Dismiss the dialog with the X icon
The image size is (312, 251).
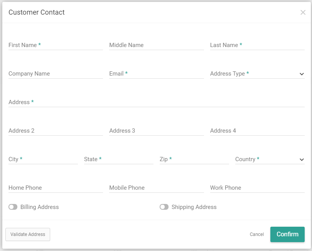pos(304,12)
